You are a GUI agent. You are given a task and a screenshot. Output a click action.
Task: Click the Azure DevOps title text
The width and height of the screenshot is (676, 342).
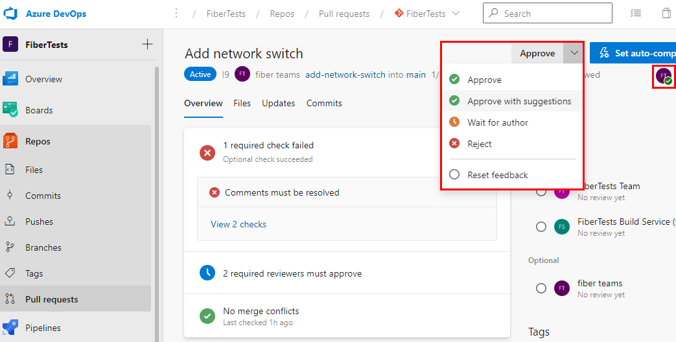click(56, 14)
